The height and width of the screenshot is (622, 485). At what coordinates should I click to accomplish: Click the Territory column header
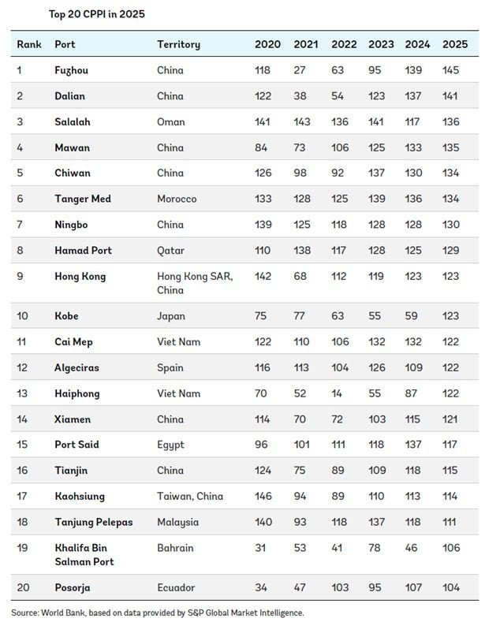point(178,44)
